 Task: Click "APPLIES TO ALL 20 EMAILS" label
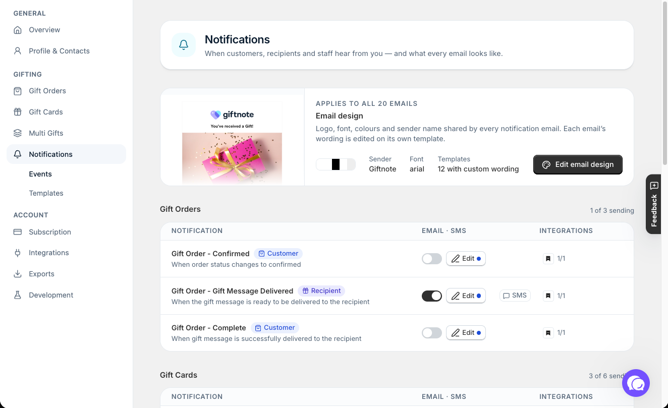pos(367,103)
